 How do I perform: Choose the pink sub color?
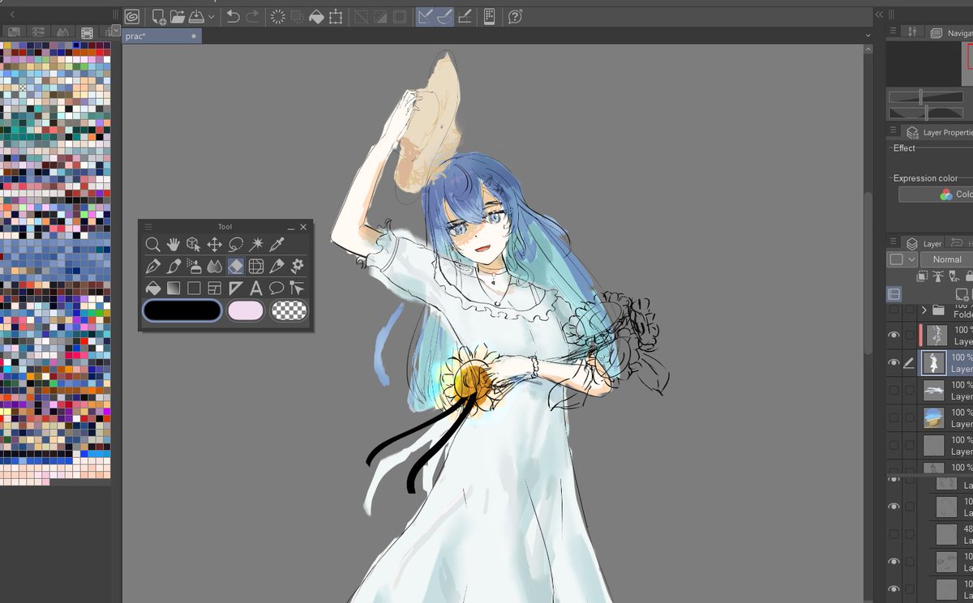click(246, 310)
